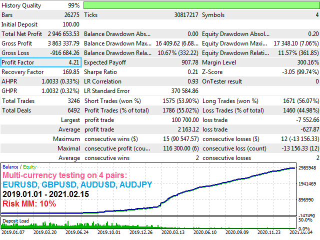This screenshot has height=240, width=320.
Task: Click the 2020.03.13 date axis marker
Action: pyautogui.click(x=173, y=232)
